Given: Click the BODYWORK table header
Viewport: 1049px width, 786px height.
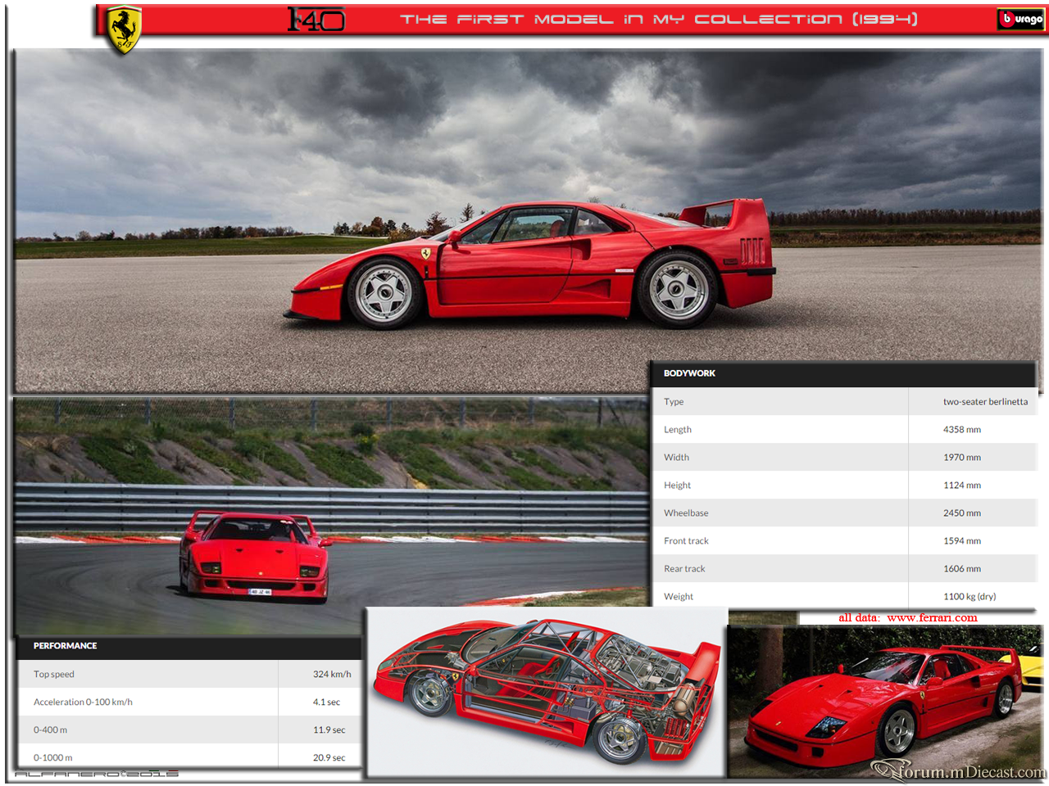Looking at the screenshot, I should [x=843, y=373].
